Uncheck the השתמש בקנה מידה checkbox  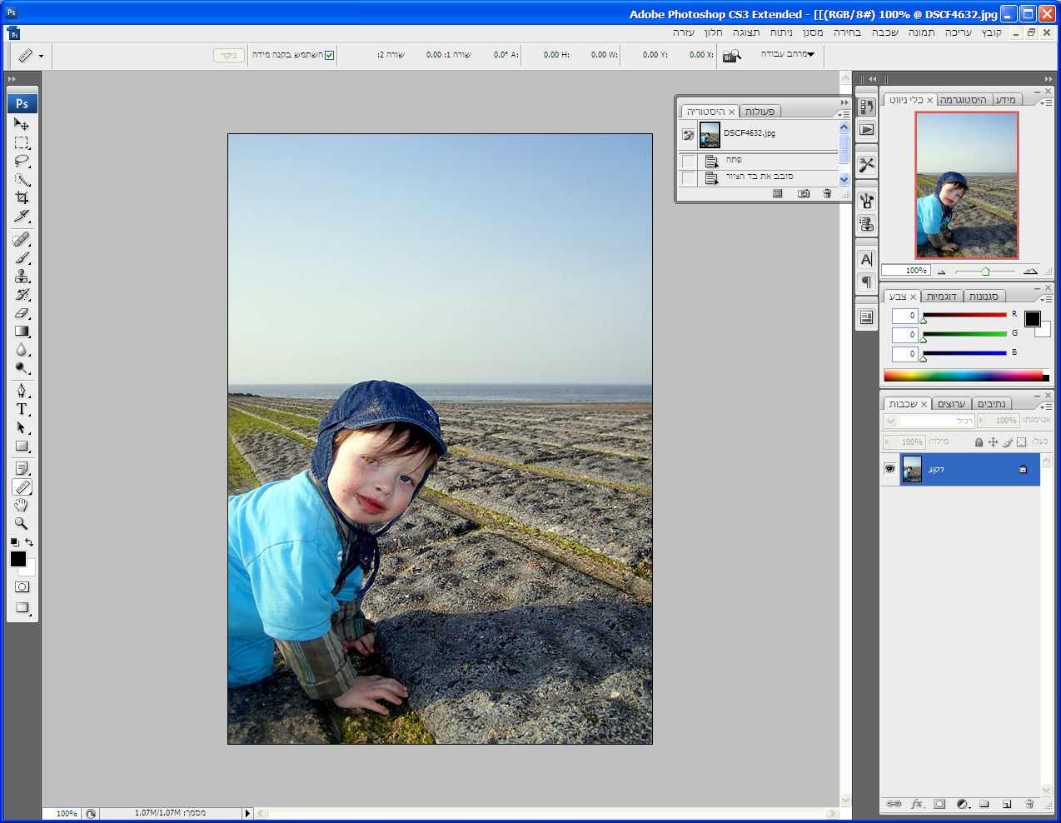coord(330,55)
